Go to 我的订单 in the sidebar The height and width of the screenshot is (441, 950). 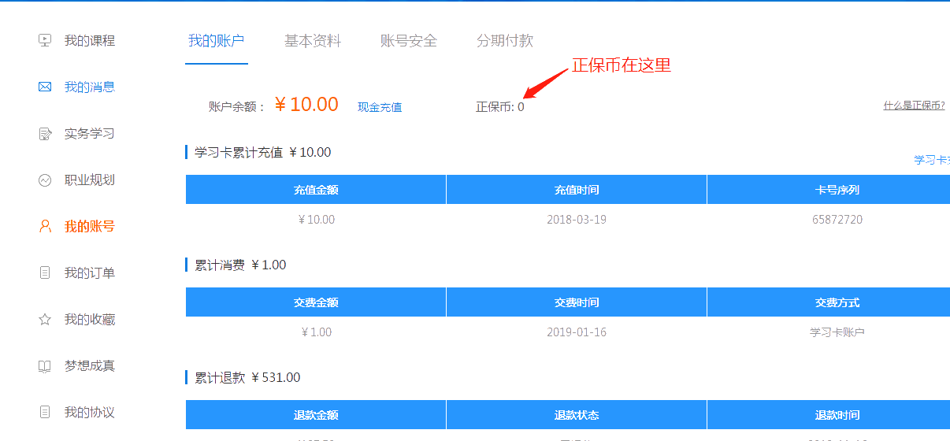click(90, 273)
